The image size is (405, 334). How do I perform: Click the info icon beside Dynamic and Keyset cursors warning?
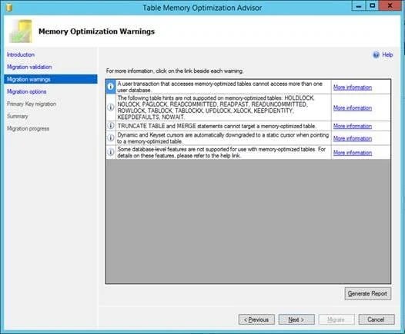(111, 137)
